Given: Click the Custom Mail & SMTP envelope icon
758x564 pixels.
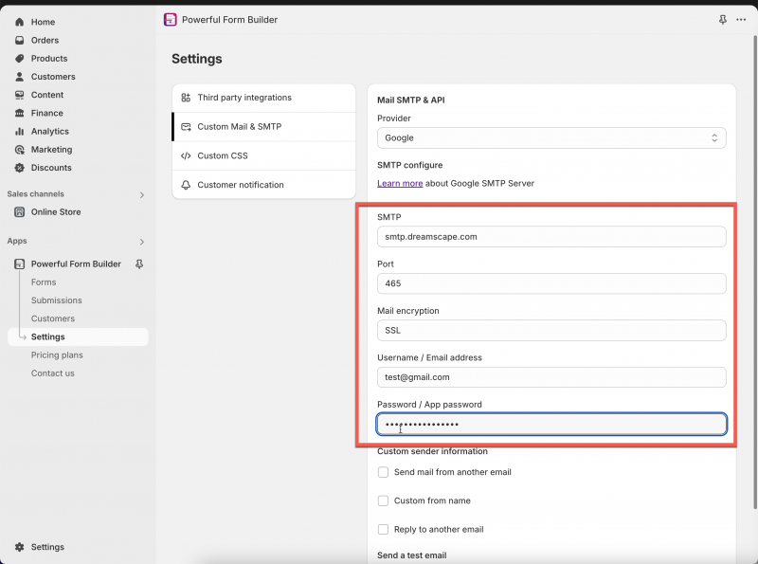Looking at the screenshot, I should tap(186, 126).
